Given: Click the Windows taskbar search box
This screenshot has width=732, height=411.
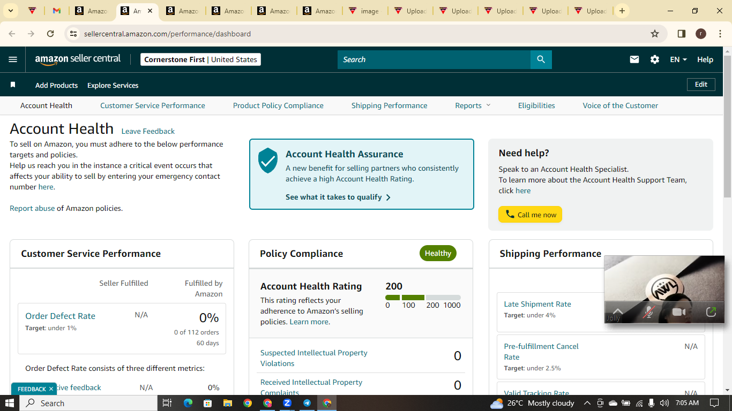Looking at the screenshot, I should point(88,403).
